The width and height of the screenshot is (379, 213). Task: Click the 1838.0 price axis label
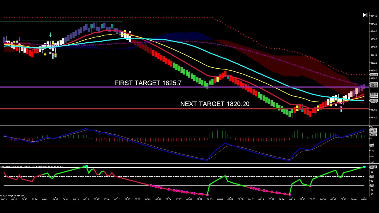pos(374,39)
